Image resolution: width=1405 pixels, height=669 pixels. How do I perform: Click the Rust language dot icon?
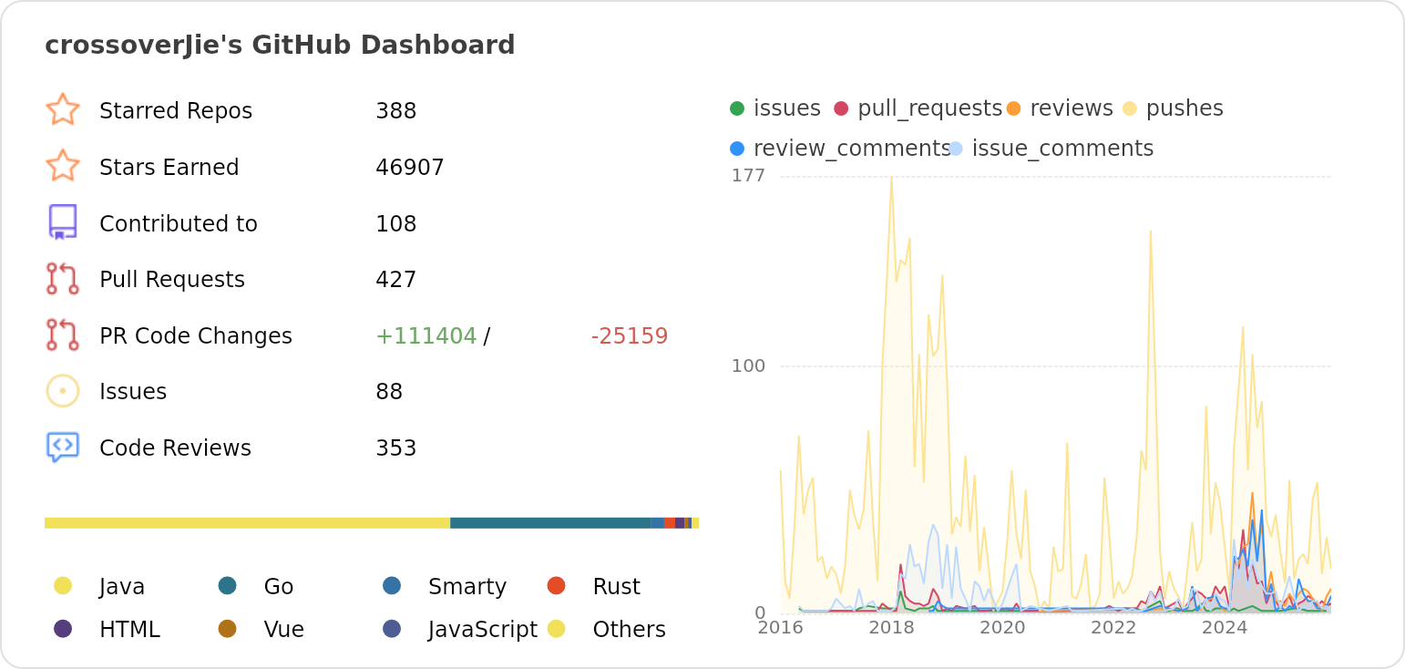(555, 586)
